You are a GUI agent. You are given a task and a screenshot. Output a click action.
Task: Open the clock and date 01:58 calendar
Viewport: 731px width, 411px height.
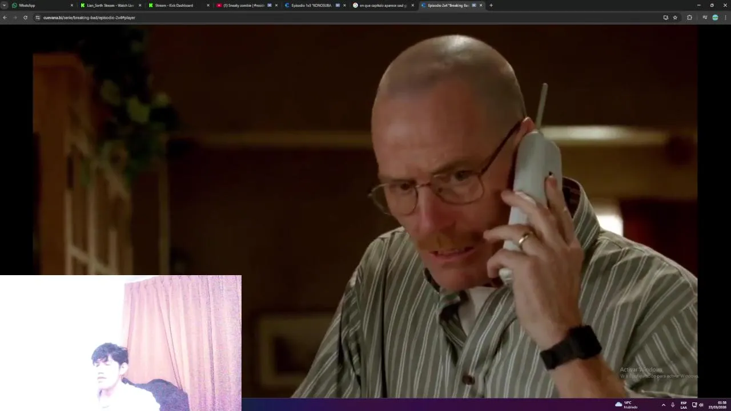coord(718,405)
